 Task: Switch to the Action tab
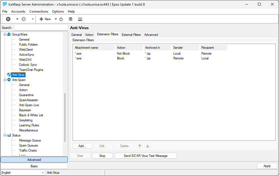[x=89, y=35]
